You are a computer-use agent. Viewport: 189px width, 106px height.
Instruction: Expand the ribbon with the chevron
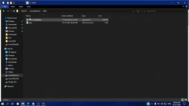coord(183,6)
